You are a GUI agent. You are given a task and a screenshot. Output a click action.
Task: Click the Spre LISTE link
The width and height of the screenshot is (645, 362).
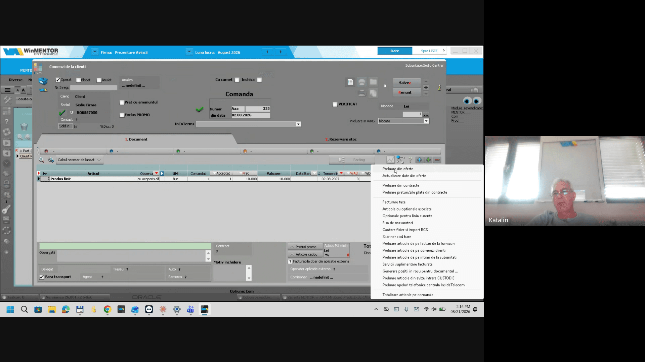point(429,51)
